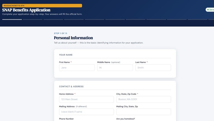Click the "Complete your application step-by-step" subtitle

pos(42,14)
